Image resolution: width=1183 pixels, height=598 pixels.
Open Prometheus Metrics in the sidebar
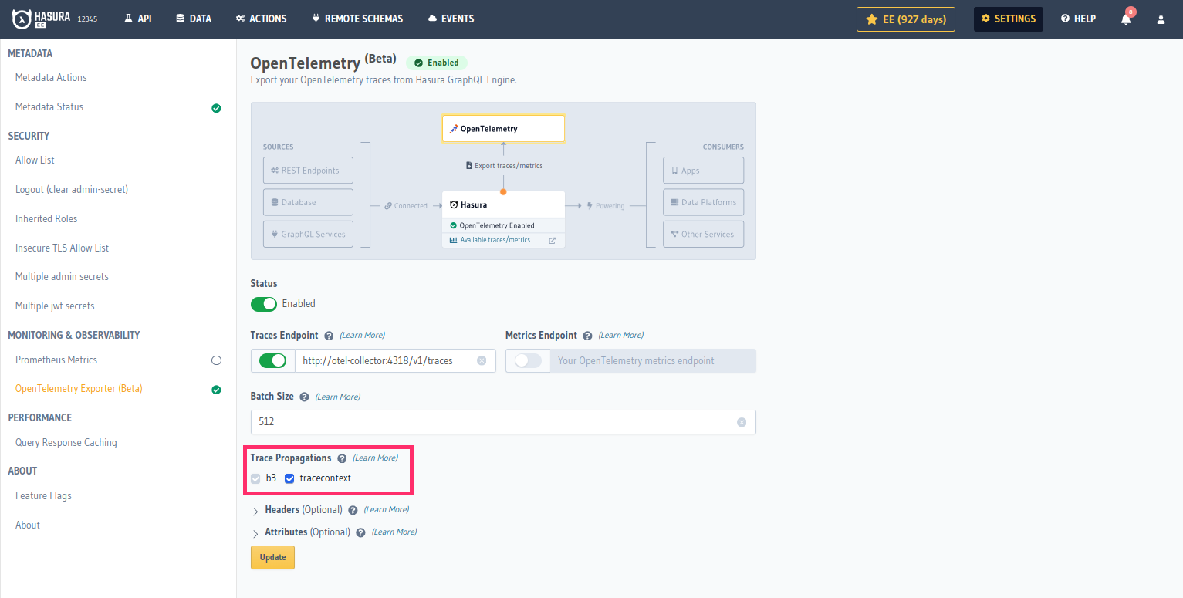[x=56, y=360]
